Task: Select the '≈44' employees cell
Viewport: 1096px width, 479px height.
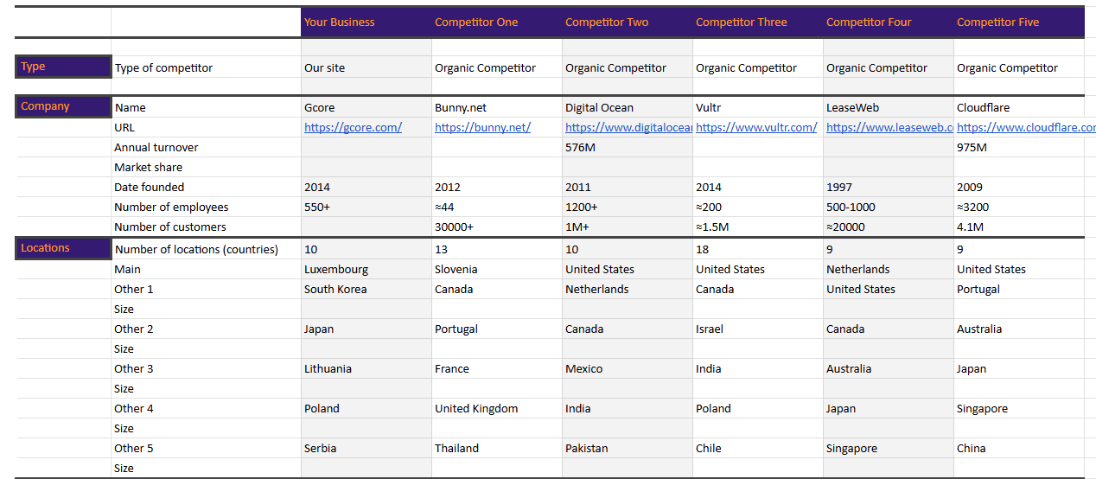Action: 497,208
